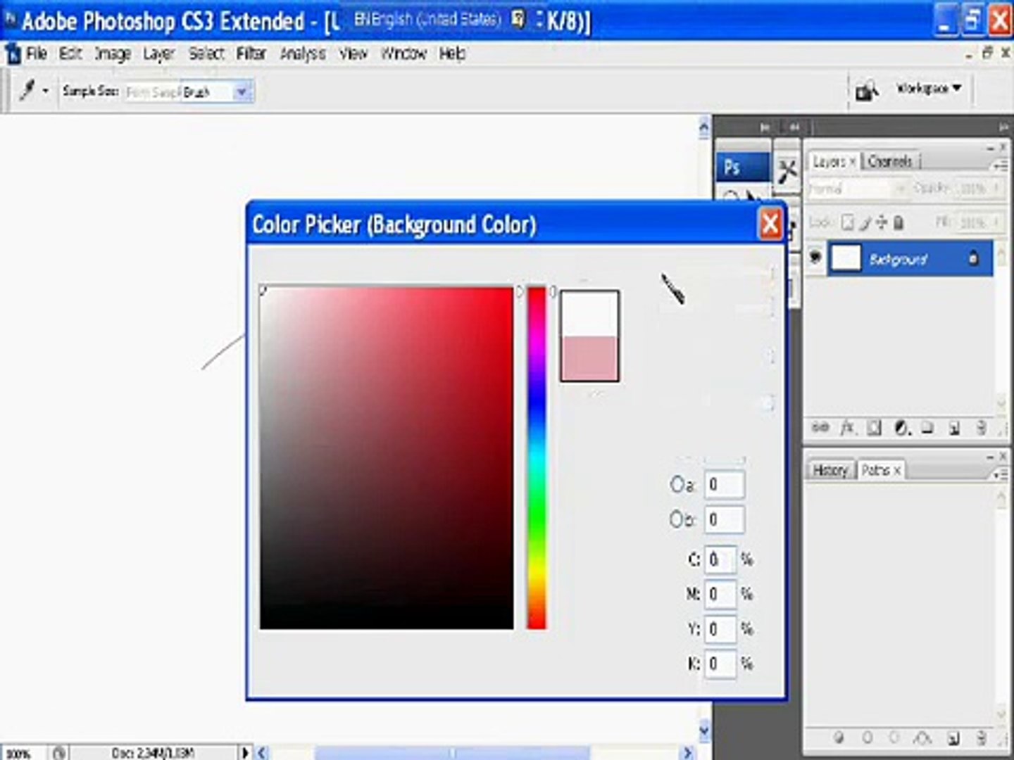Click the Ps logo on toolbox

point(742,167)
